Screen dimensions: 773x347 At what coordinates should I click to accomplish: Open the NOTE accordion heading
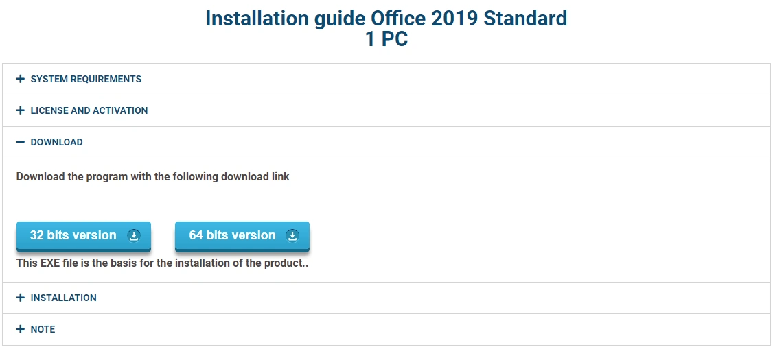[43, 329]
